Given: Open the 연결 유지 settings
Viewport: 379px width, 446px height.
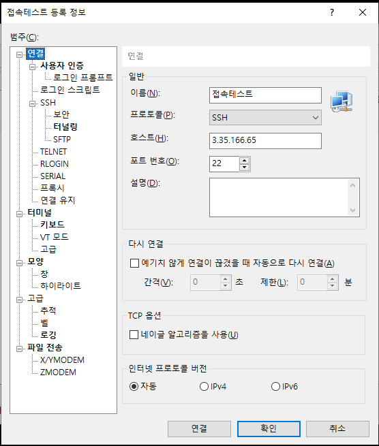Looking at the screenshot, I should tap(57, 200).
